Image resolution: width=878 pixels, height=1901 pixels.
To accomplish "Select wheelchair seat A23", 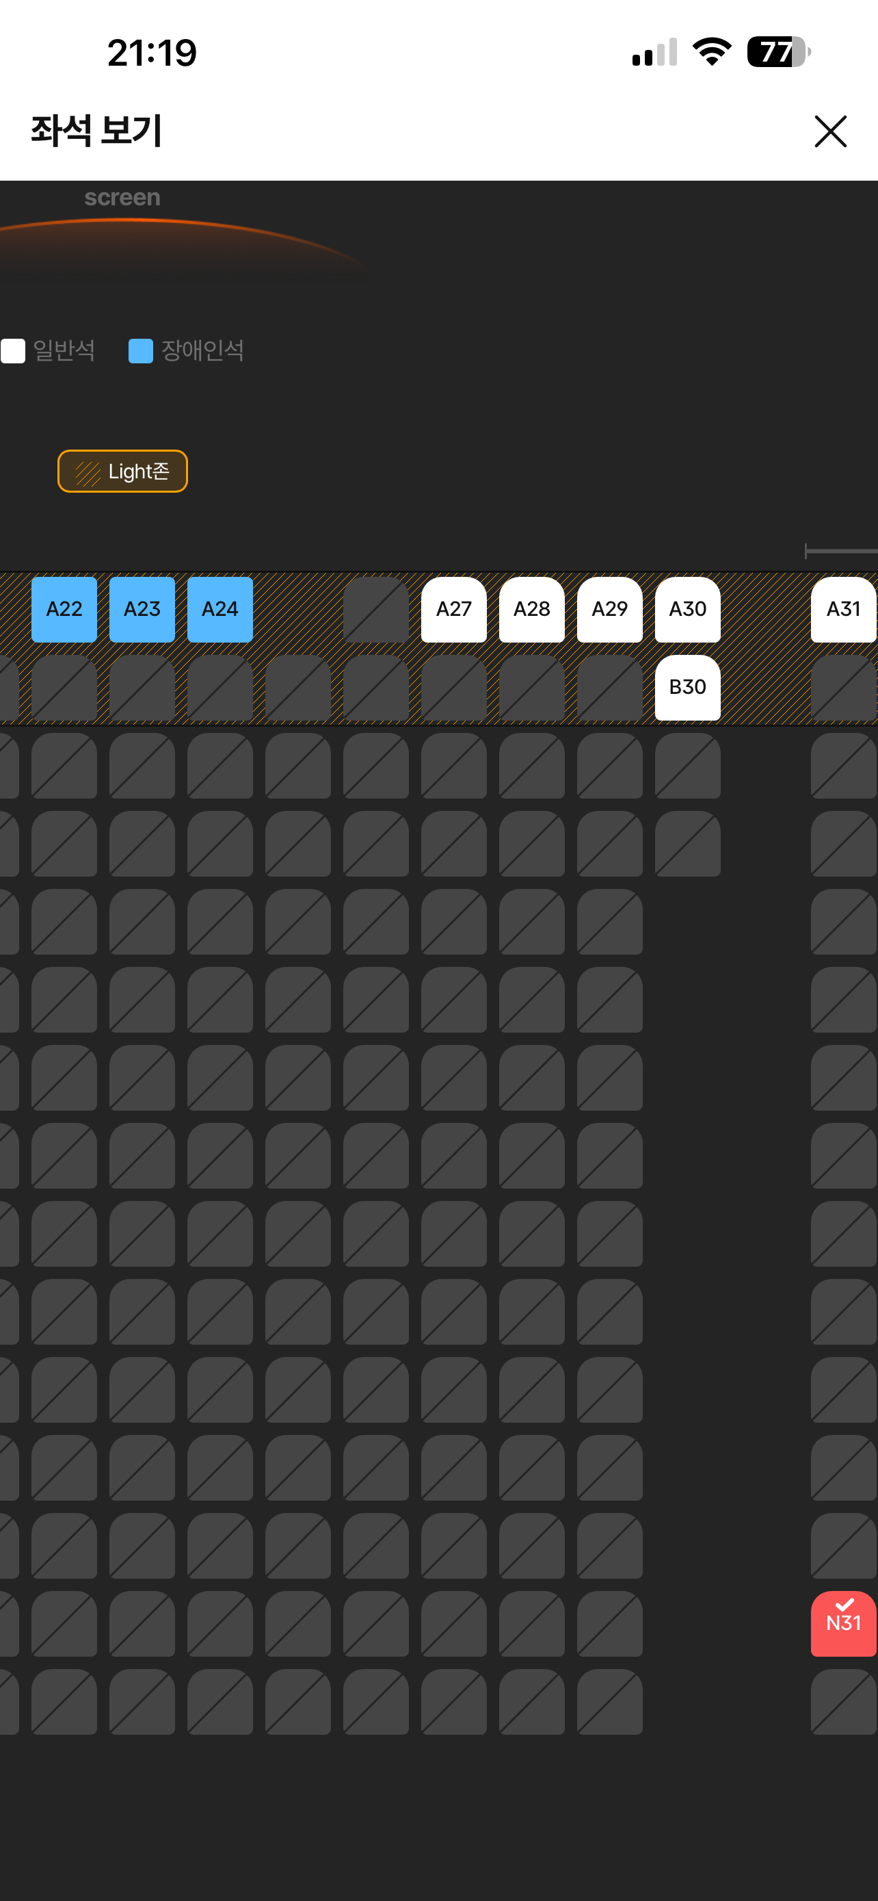I will [142, 610].
